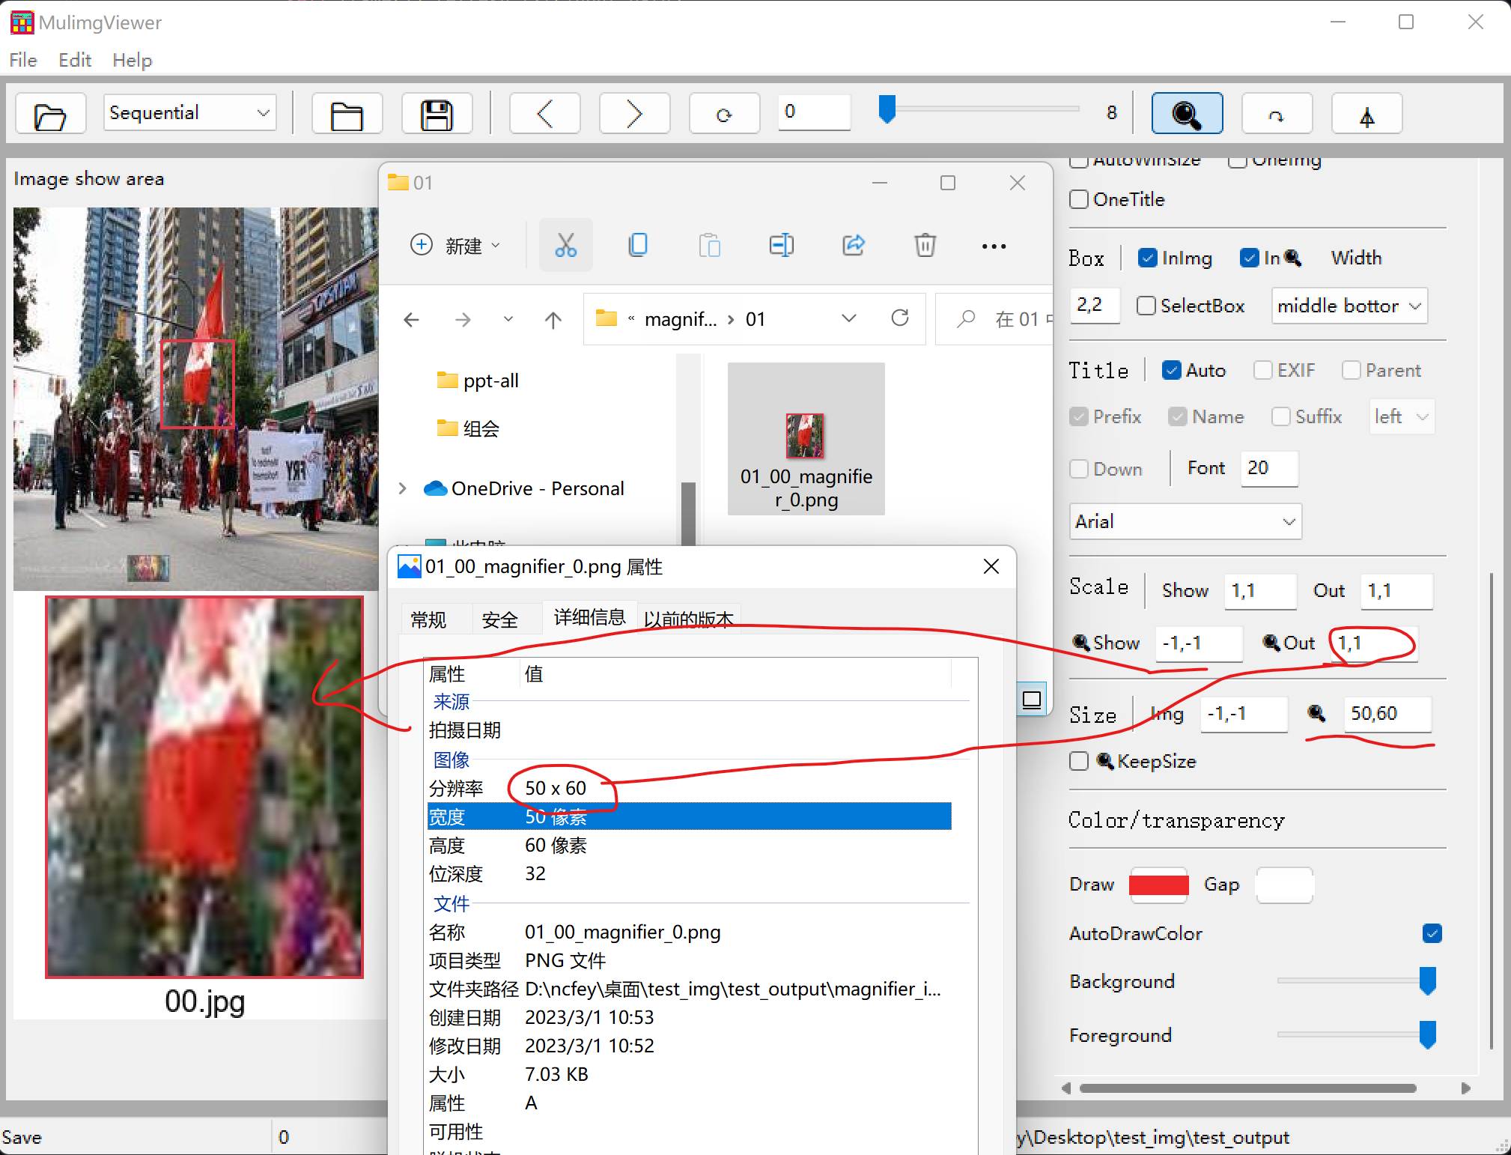
Task: Save the current image
Action: coord(437,113)
